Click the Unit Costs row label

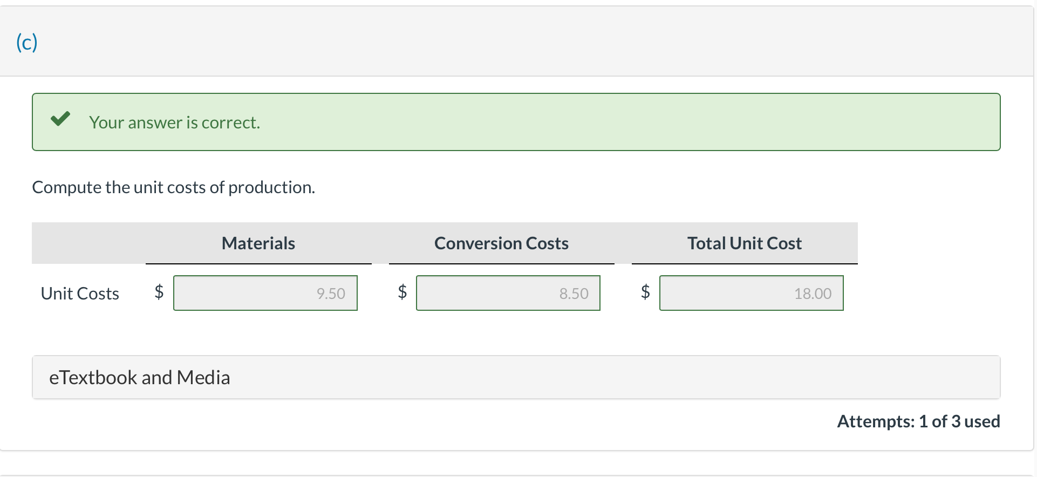point(80,294)
